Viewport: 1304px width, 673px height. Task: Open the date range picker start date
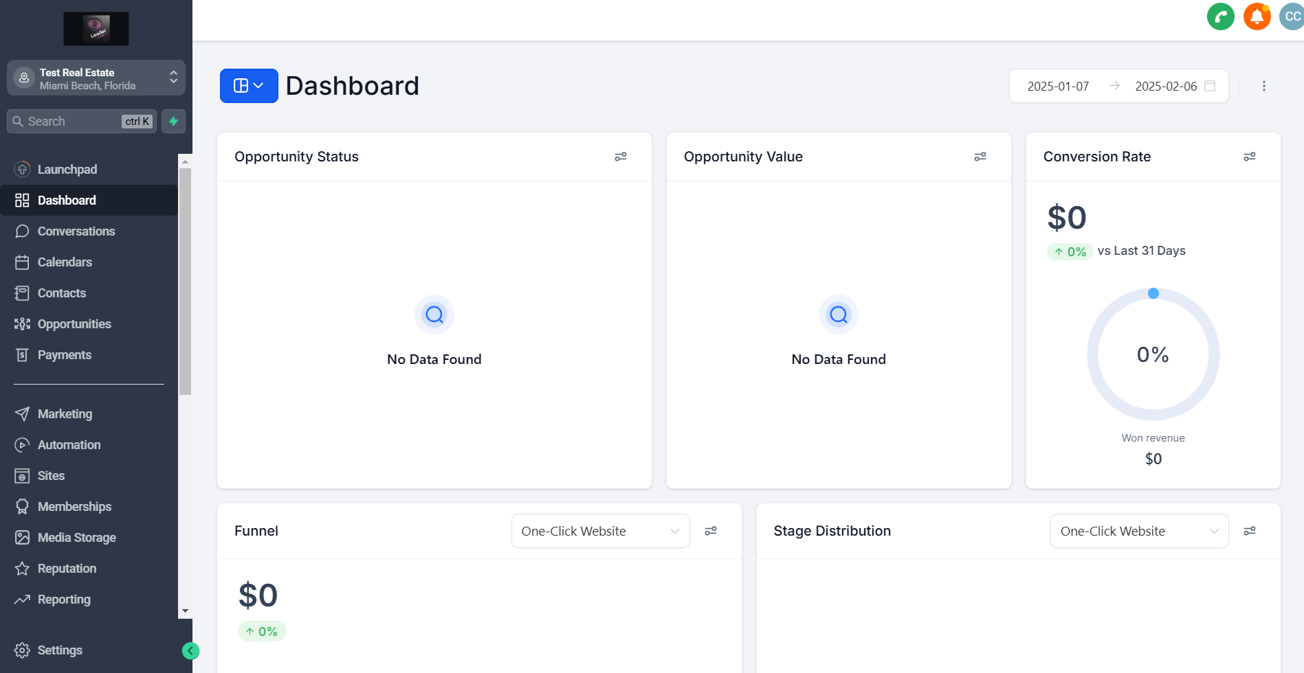pyautogui.click(x=1058, y=86)
